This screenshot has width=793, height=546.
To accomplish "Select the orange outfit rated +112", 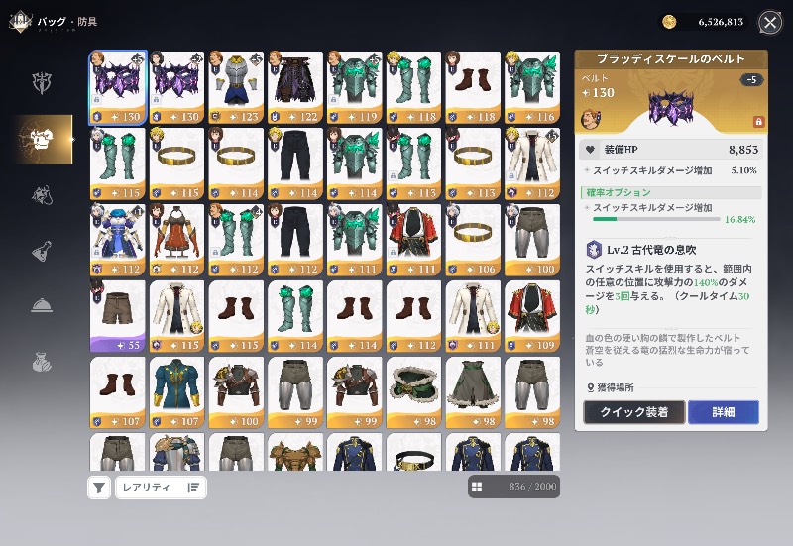I will tap(177, 240).
